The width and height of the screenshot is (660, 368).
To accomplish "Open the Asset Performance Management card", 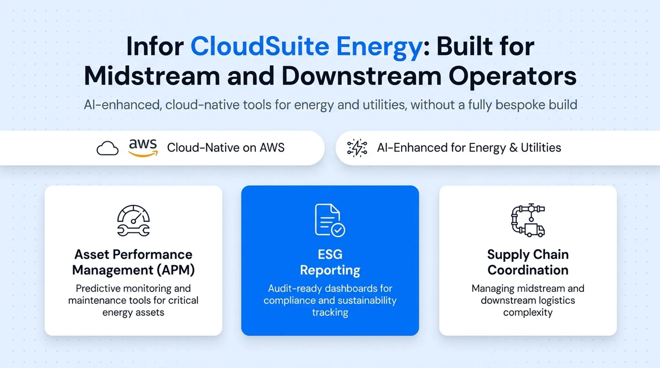I will (x=133, y=261).
